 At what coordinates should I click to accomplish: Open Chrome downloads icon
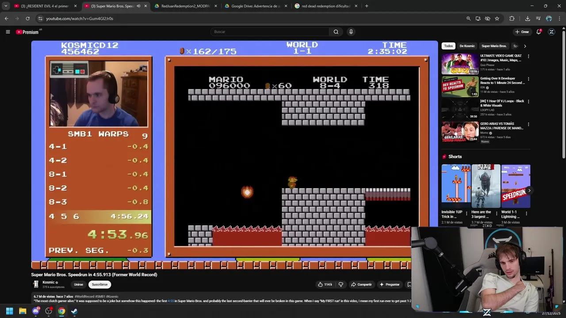click(x=528, y=19)
